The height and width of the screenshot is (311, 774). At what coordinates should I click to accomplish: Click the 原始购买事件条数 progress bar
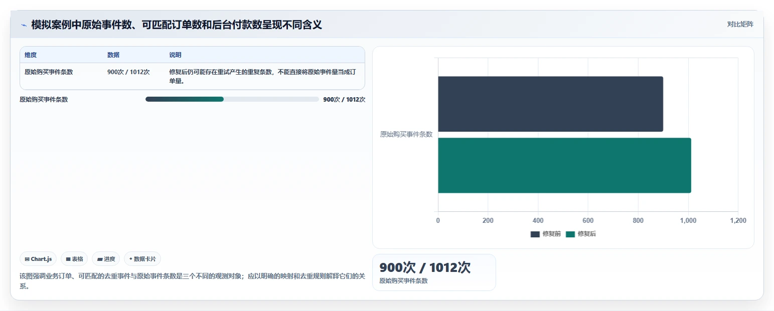[232, 99]
